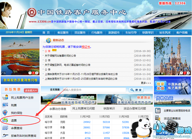The image size is (192, 139).
Task: Click 52391 under 11月26日 column
Action: 126,122
